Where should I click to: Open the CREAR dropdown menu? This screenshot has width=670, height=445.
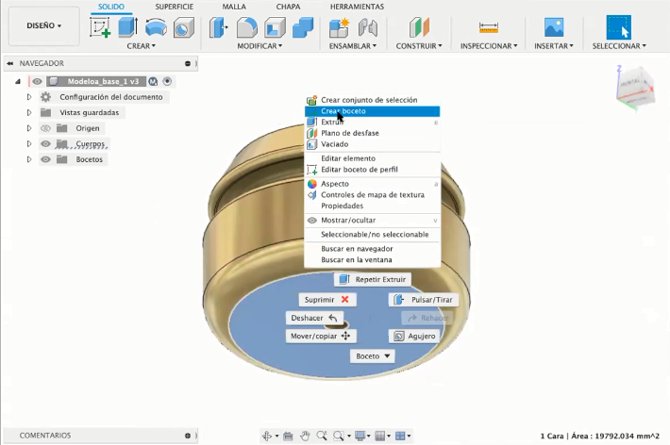point(141,45)
